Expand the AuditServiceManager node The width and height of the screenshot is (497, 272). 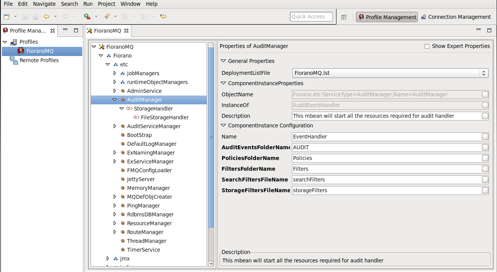click(x=115, y=126)
